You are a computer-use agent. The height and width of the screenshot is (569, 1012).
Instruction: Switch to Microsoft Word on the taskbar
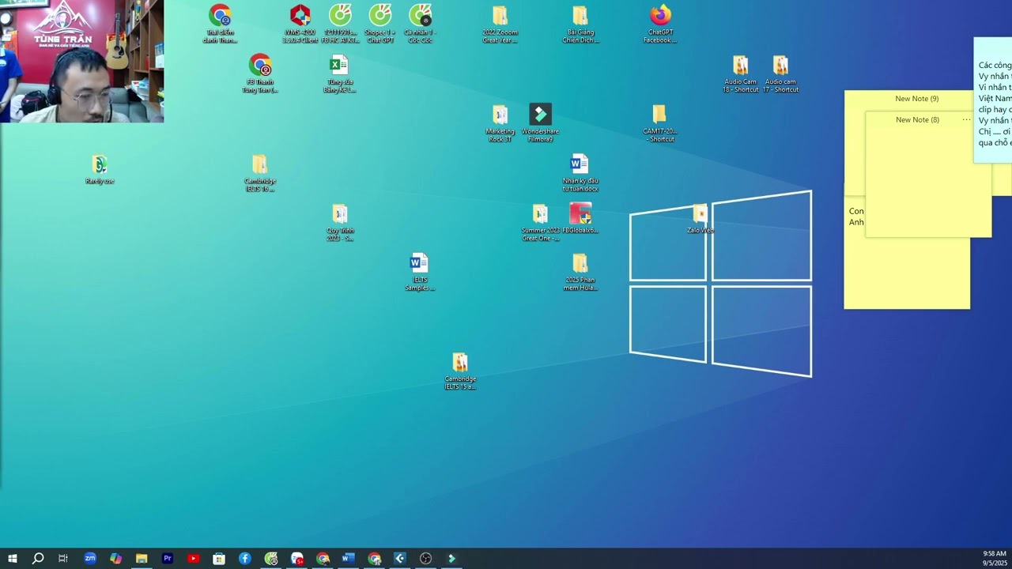(x=347, y=559)
